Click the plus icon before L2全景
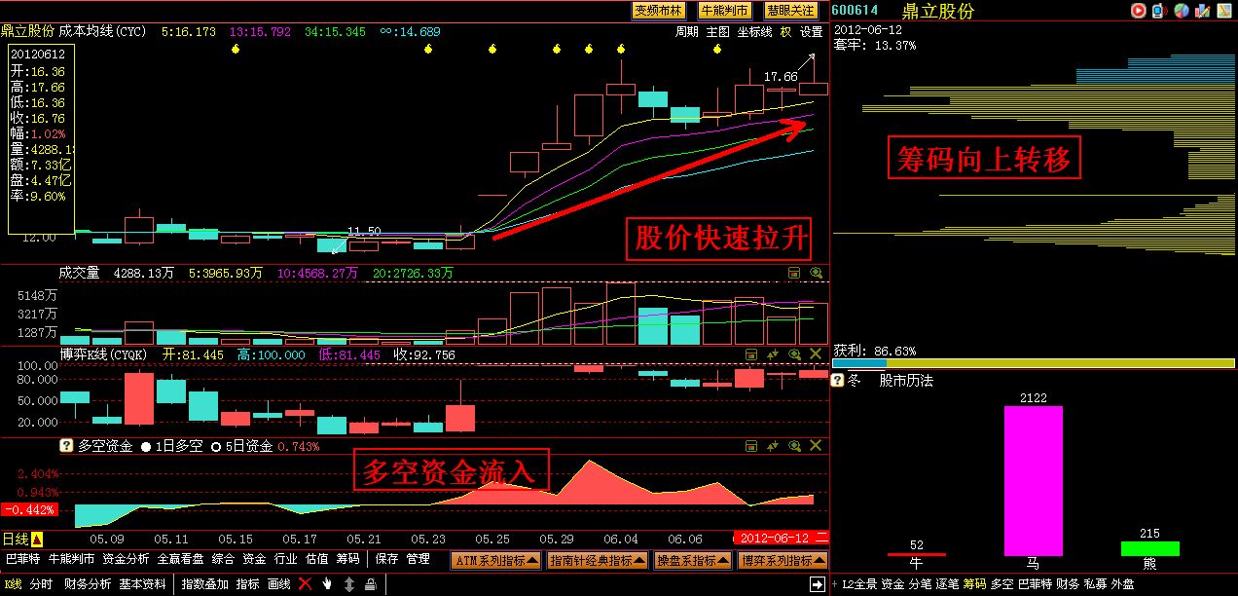 [x=835, y=584]
